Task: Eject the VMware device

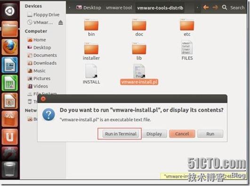Action: coord(61,23)
